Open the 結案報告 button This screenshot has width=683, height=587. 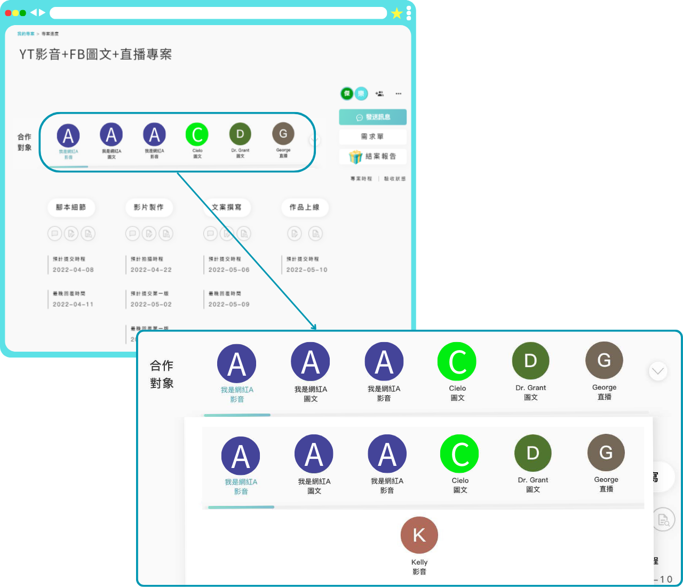[x=372, y=156]
